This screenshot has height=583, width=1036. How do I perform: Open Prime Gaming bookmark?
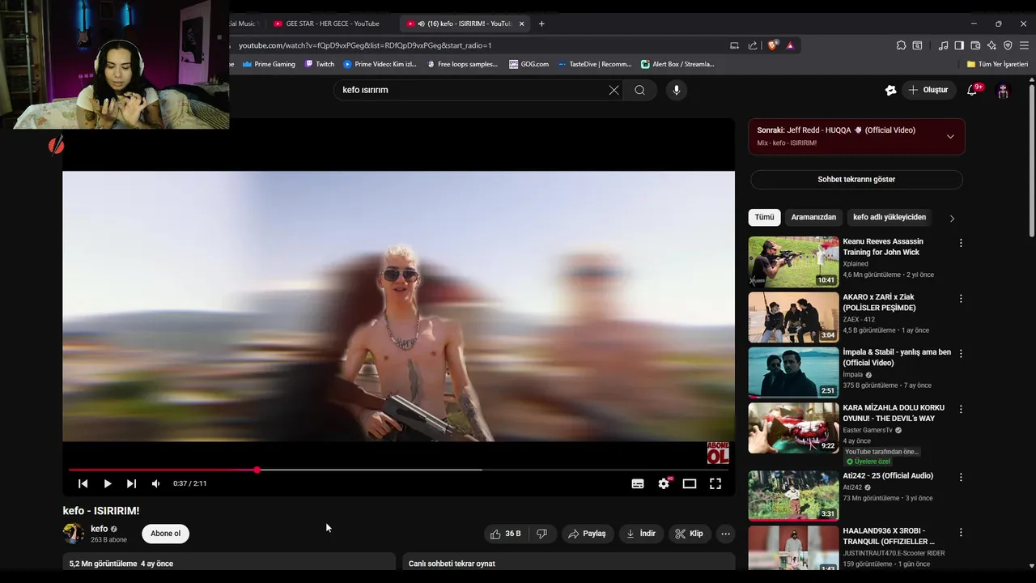tap(269, 64)
